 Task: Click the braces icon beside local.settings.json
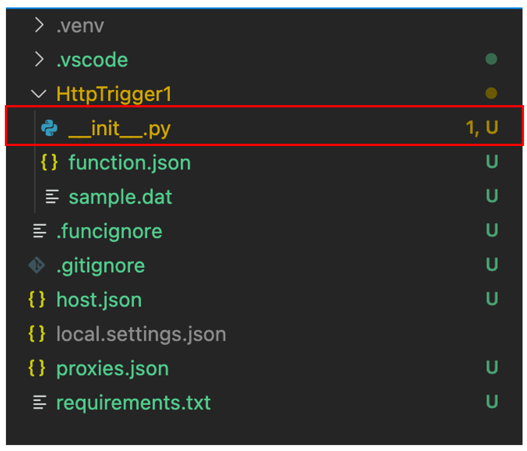pos(37,334)
